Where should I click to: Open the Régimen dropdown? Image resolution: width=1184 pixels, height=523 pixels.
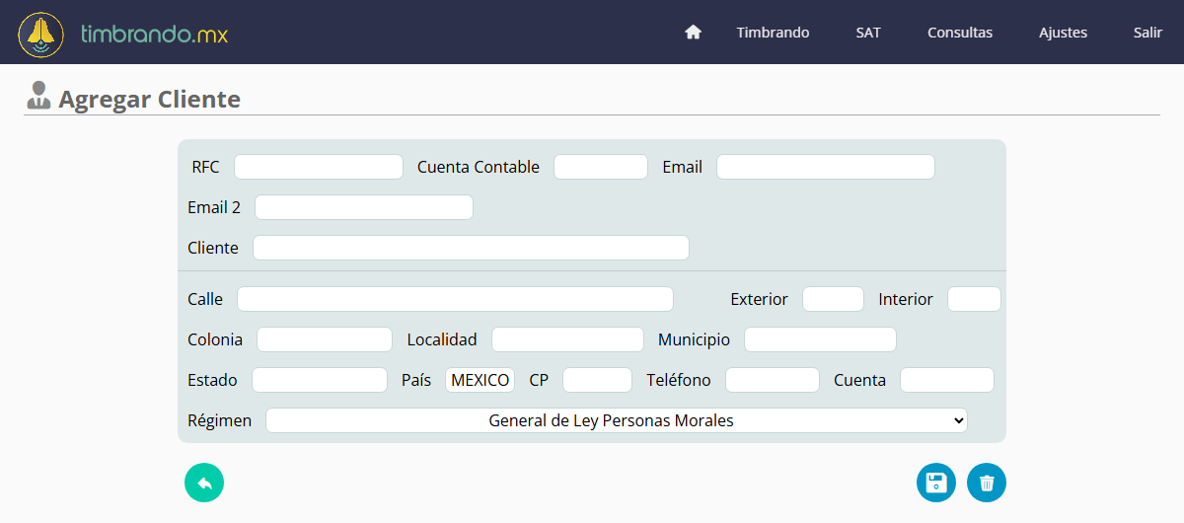617,420
